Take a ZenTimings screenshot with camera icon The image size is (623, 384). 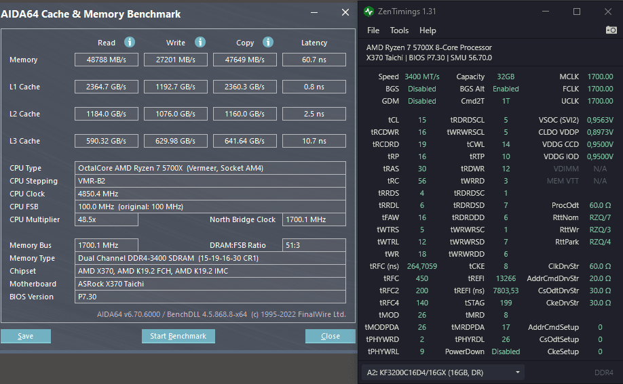[611, 30]
